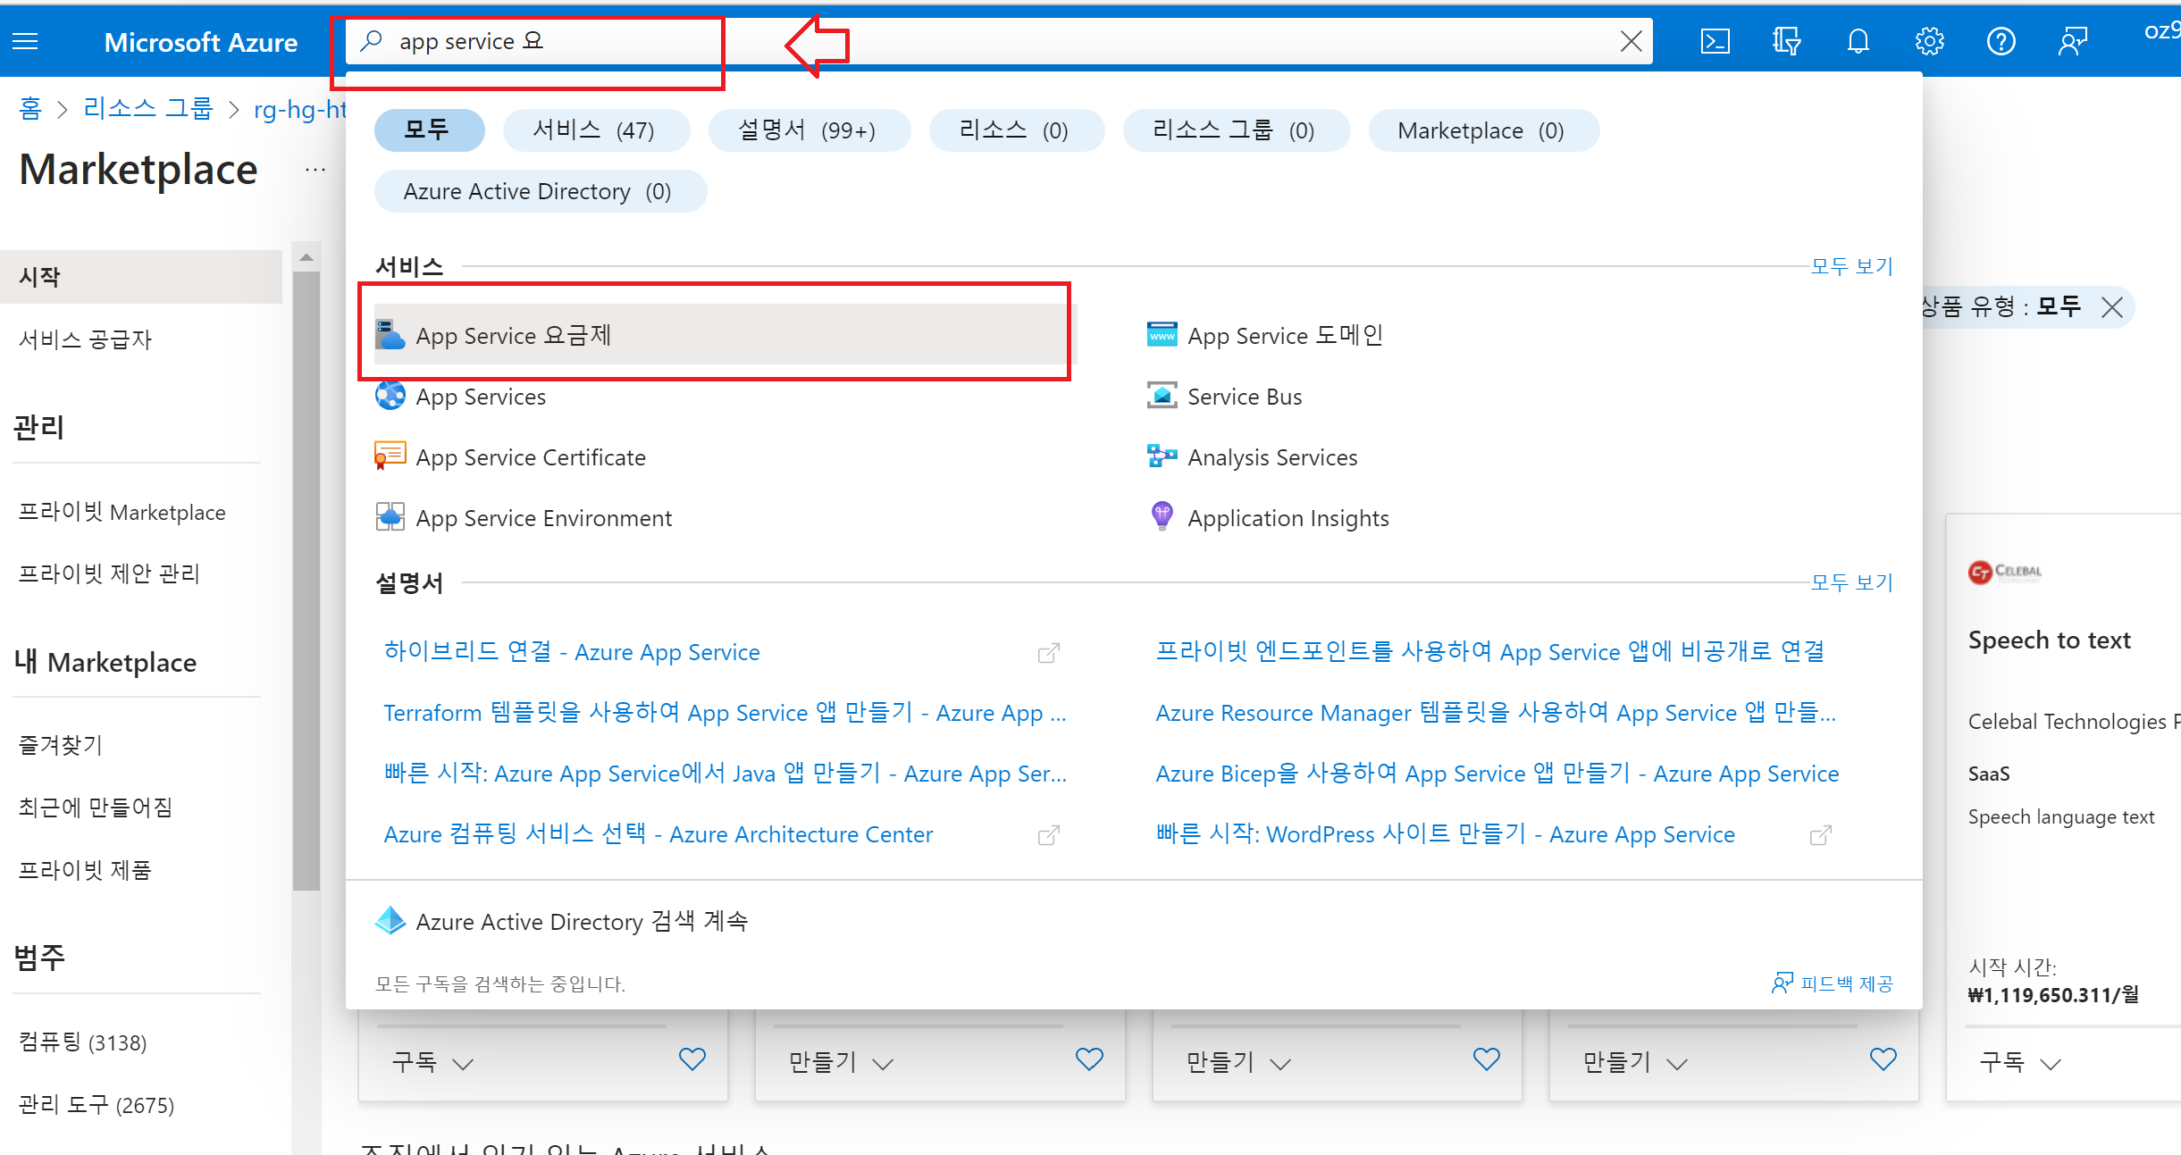Open the Cloud Shell icon

1715,41
